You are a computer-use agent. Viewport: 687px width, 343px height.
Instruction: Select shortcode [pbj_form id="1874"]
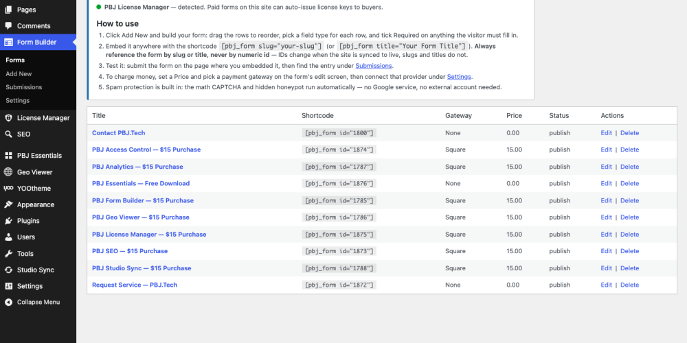point(339,150)
